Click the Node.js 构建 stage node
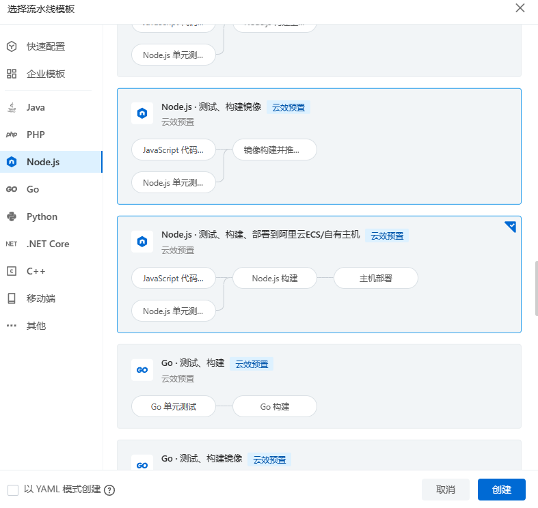This screenshot has height=508, width=538. click(x=275, y=278)
